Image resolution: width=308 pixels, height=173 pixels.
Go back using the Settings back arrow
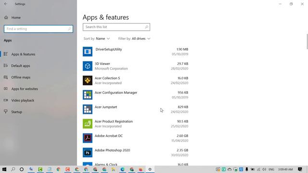6,4
